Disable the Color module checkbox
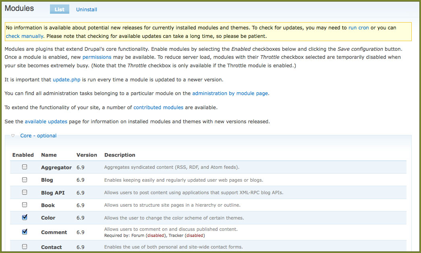Image resolution: width=421 pixels, height=253 pixels. coord(25,218)
